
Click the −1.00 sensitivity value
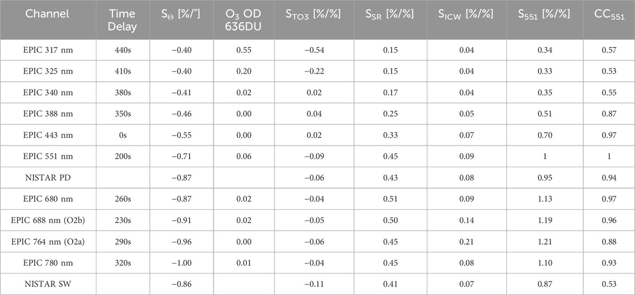pos(181,263)
